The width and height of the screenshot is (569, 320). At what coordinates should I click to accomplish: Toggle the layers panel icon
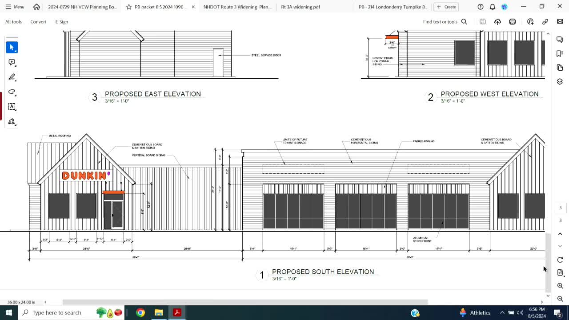point(560,82)
